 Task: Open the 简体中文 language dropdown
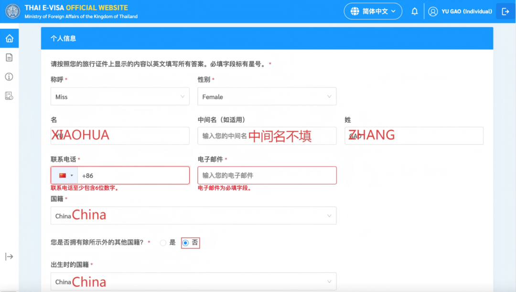373,11
